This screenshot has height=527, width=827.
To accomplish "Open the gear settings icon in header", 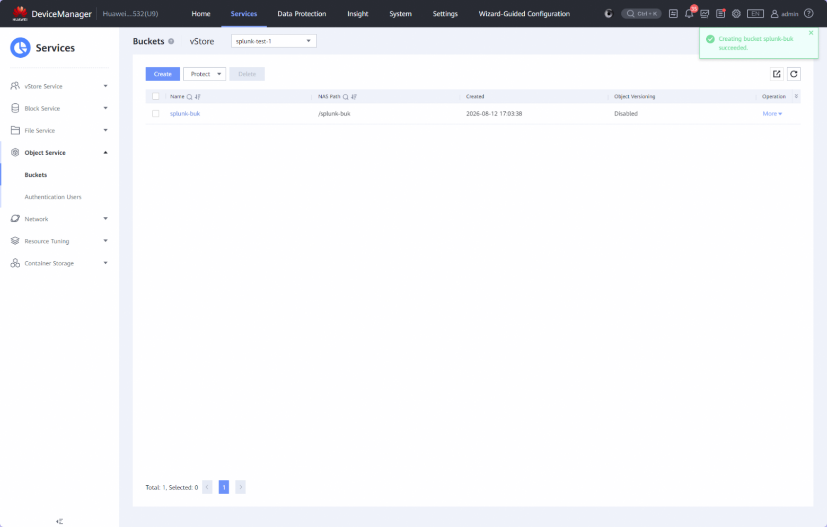I will point(736,14).
